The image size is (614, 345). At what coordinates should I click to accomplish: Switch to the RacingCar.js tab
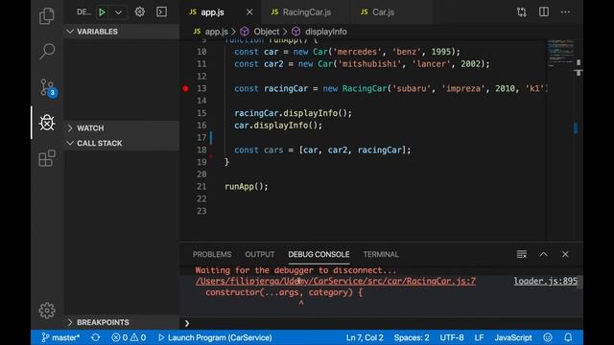[x=307, y=12]
